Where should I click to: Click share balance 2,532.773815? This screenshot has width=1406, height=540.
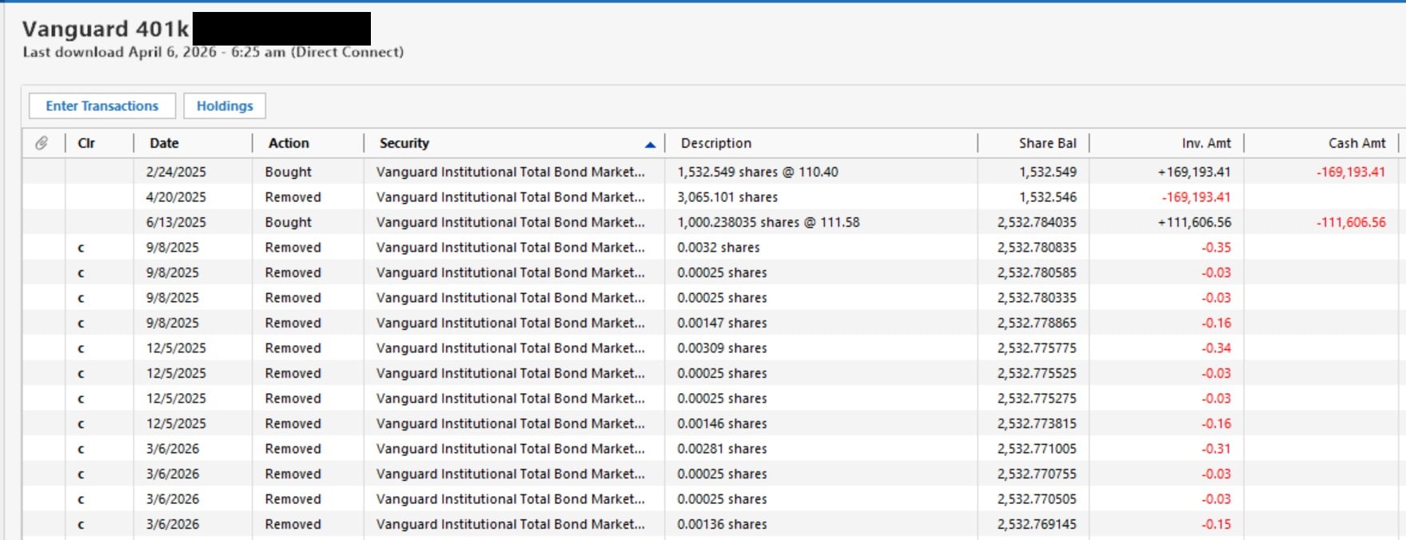tap(1037, 423)
